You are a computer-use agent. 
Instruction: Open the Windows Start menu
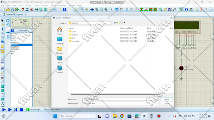(55, 116)
